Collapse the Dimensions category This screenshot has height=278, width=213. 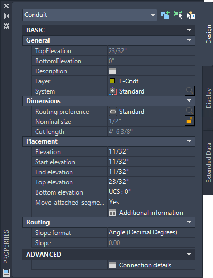pyautogui.click(x=189, y=101)
